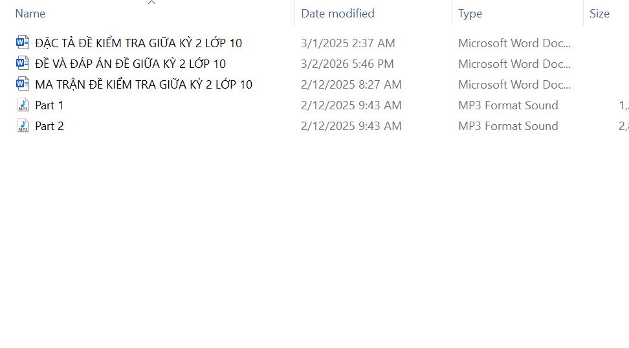The width and height of the screenshot is (629, 348).
Task: Sort files by Name column header
Action: [30, 14]
